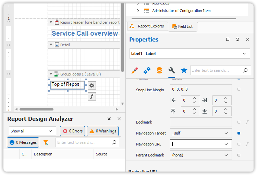This screenshot has height=175, width=257.
Task: Open the Show all dropdown
Action: tap(32, 131)
